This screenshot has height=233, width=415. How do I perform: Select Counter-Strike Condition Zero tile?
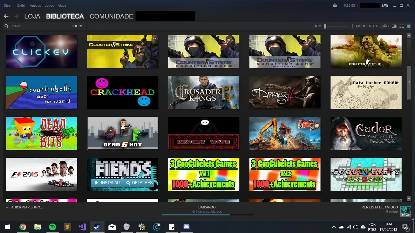click(x=204, y=51)
